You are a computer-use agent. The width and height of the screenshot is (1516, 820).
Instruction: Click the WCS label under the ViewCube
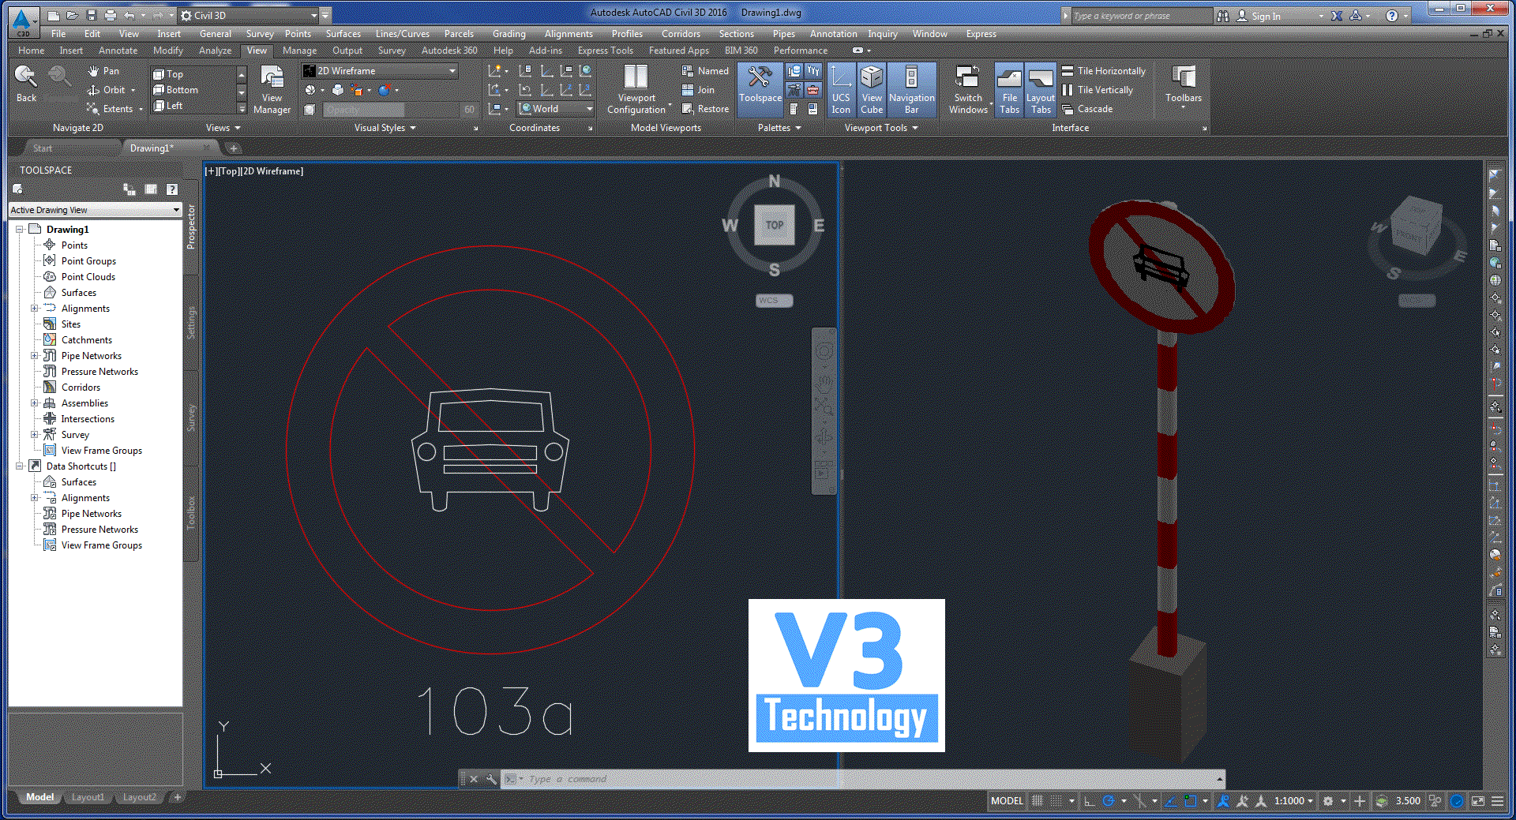coord(774,301)
